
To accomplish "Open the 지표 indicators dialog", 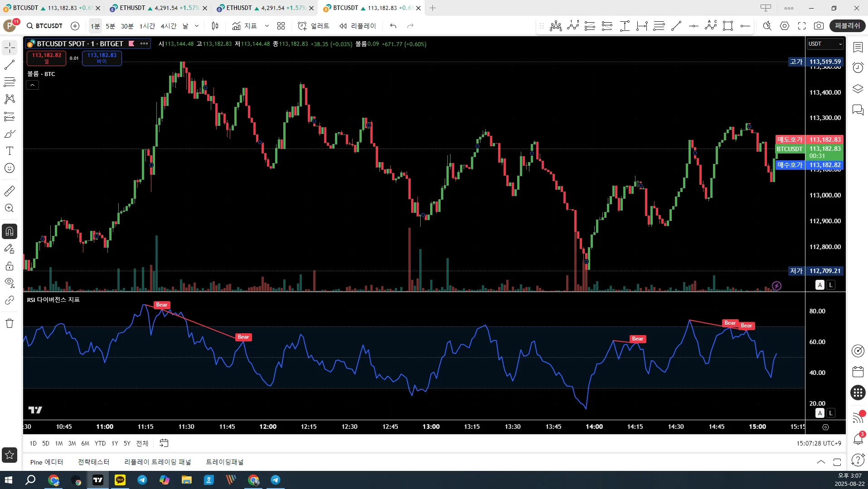I will pyautogui.click(x=245, y=26).
